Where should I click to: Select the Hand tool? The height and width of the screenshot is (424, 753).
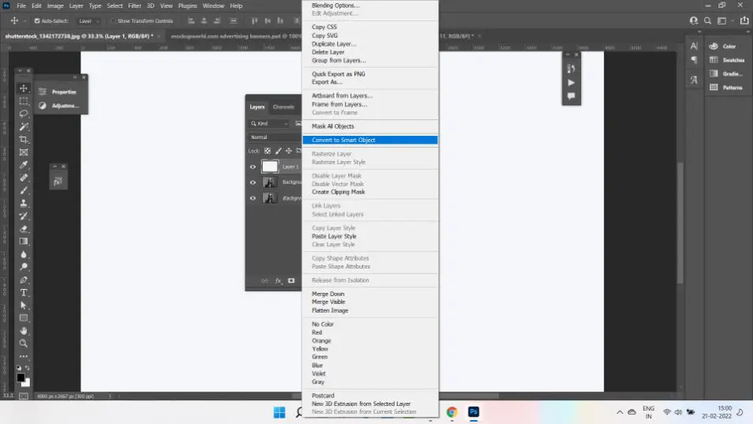pos(24,331)
